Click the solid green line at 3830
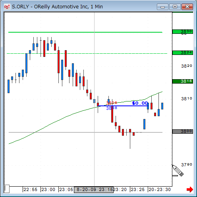 (x=85, y=32)
